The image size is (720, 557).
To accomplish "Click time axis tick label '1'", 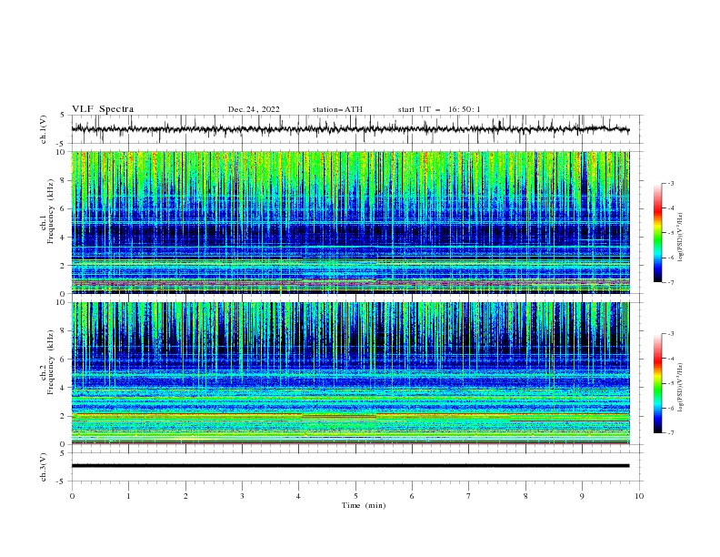I will pos(128,496).
